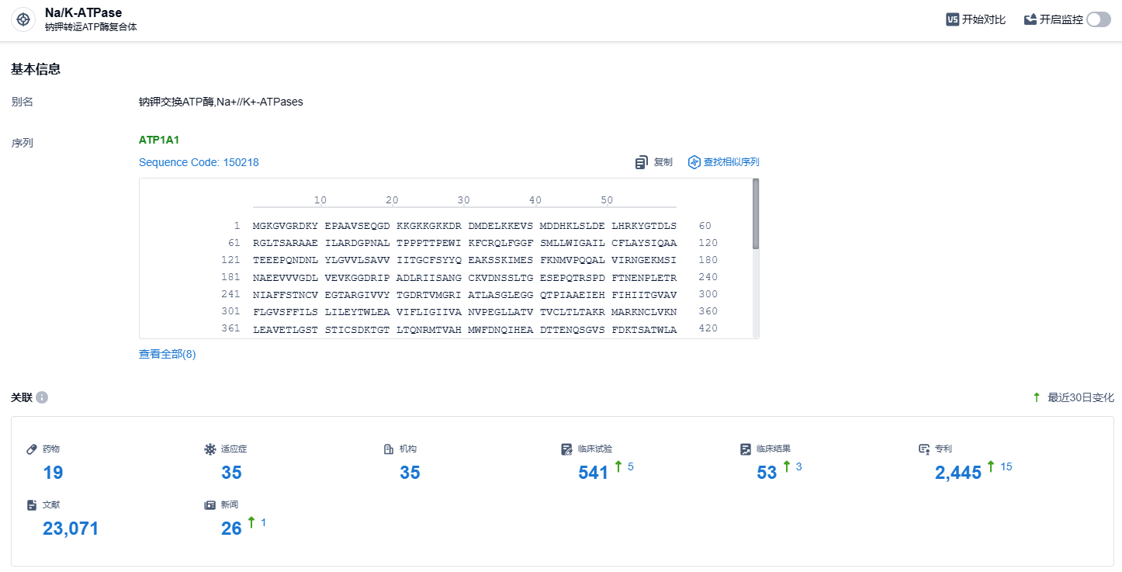Open the 2,445 patents count
This screenshot has height=572, width=1122.
(958, 473)
